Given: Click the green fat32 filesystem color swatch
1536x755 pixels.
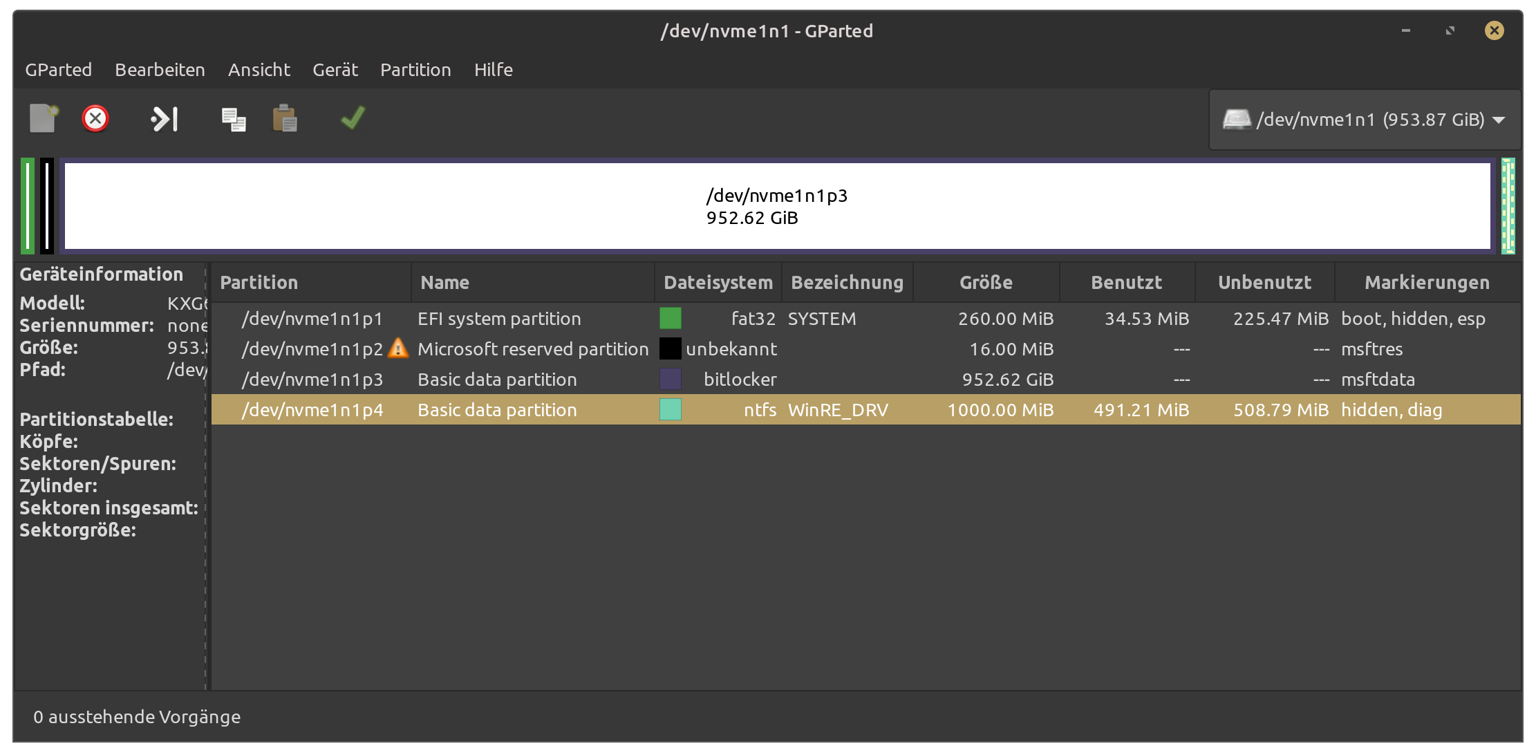Looking at the screenshot, I should click(x=670, y=319).
